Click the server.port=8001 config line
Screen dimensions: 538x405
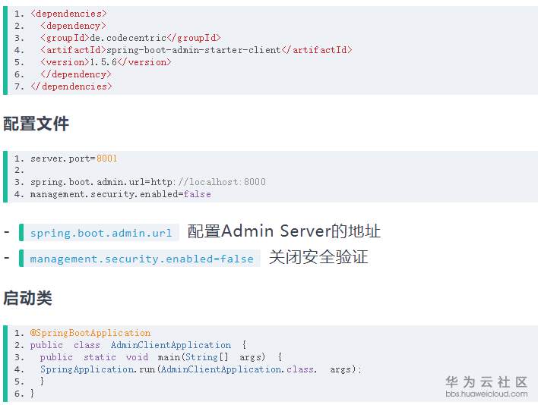tap(74, 158)
